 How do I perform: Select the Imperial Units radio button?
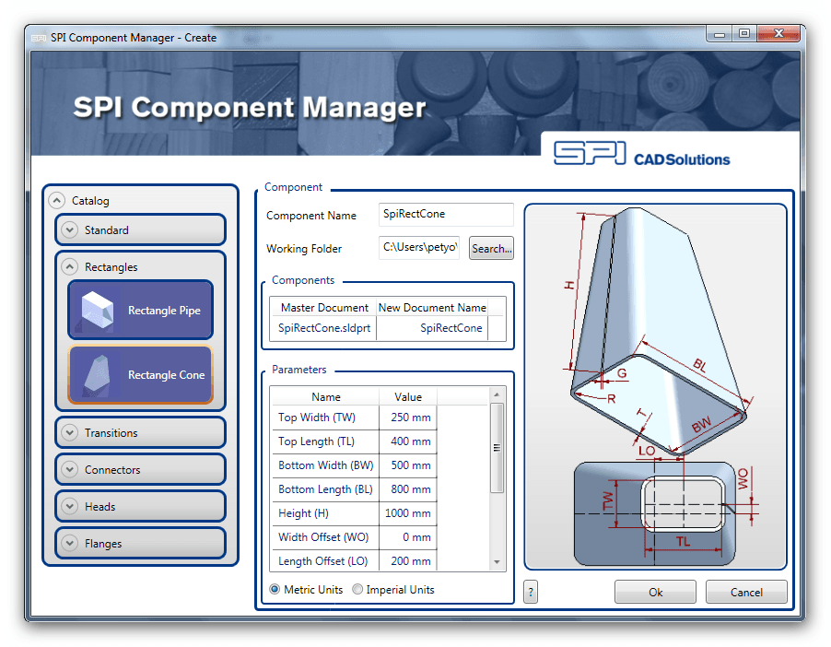pos(357,589)
